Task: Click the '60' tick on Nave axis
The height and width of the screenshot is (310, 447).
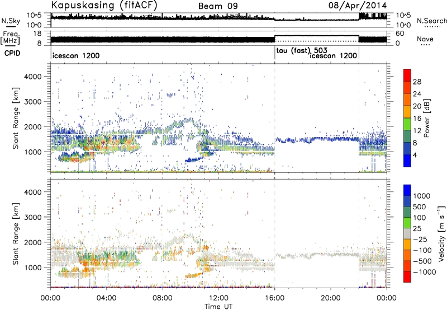Action: click(x=400, y=34)
